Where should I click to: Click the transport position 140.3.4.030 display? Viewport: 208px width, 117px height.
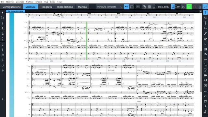click(x=163, y=7)
